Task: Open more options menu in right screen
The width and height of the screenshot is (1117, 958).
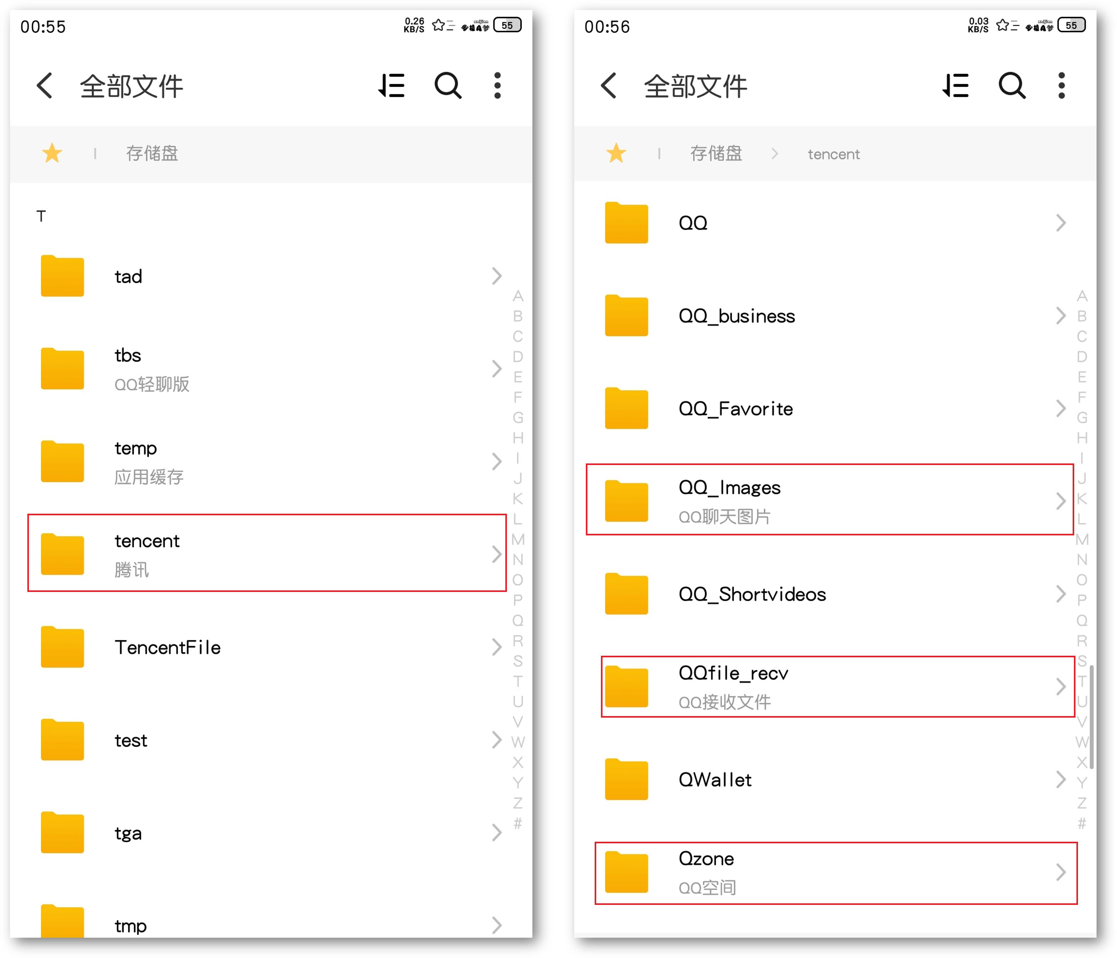Action: coord(1061,86)
